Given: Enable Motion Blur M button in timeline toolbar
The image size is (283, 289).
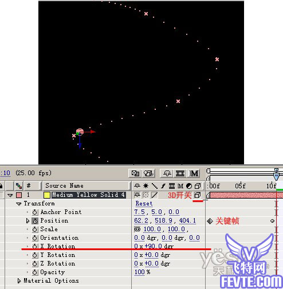Looking at the screenshot, I should (x=194, y=173).
